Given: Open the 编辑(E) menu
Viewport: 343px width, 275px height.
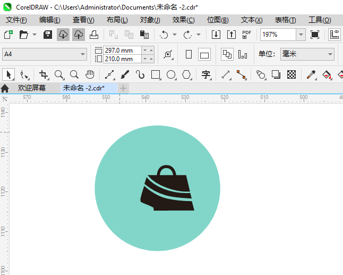Looking at the screenshot, I should pyautogui.click(x=50, y=20).
